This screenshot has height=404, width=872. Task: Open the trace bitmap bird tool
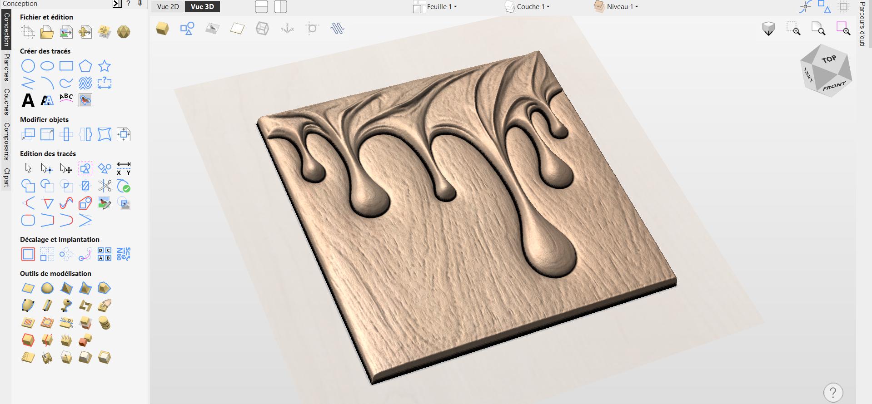(85, 100)
